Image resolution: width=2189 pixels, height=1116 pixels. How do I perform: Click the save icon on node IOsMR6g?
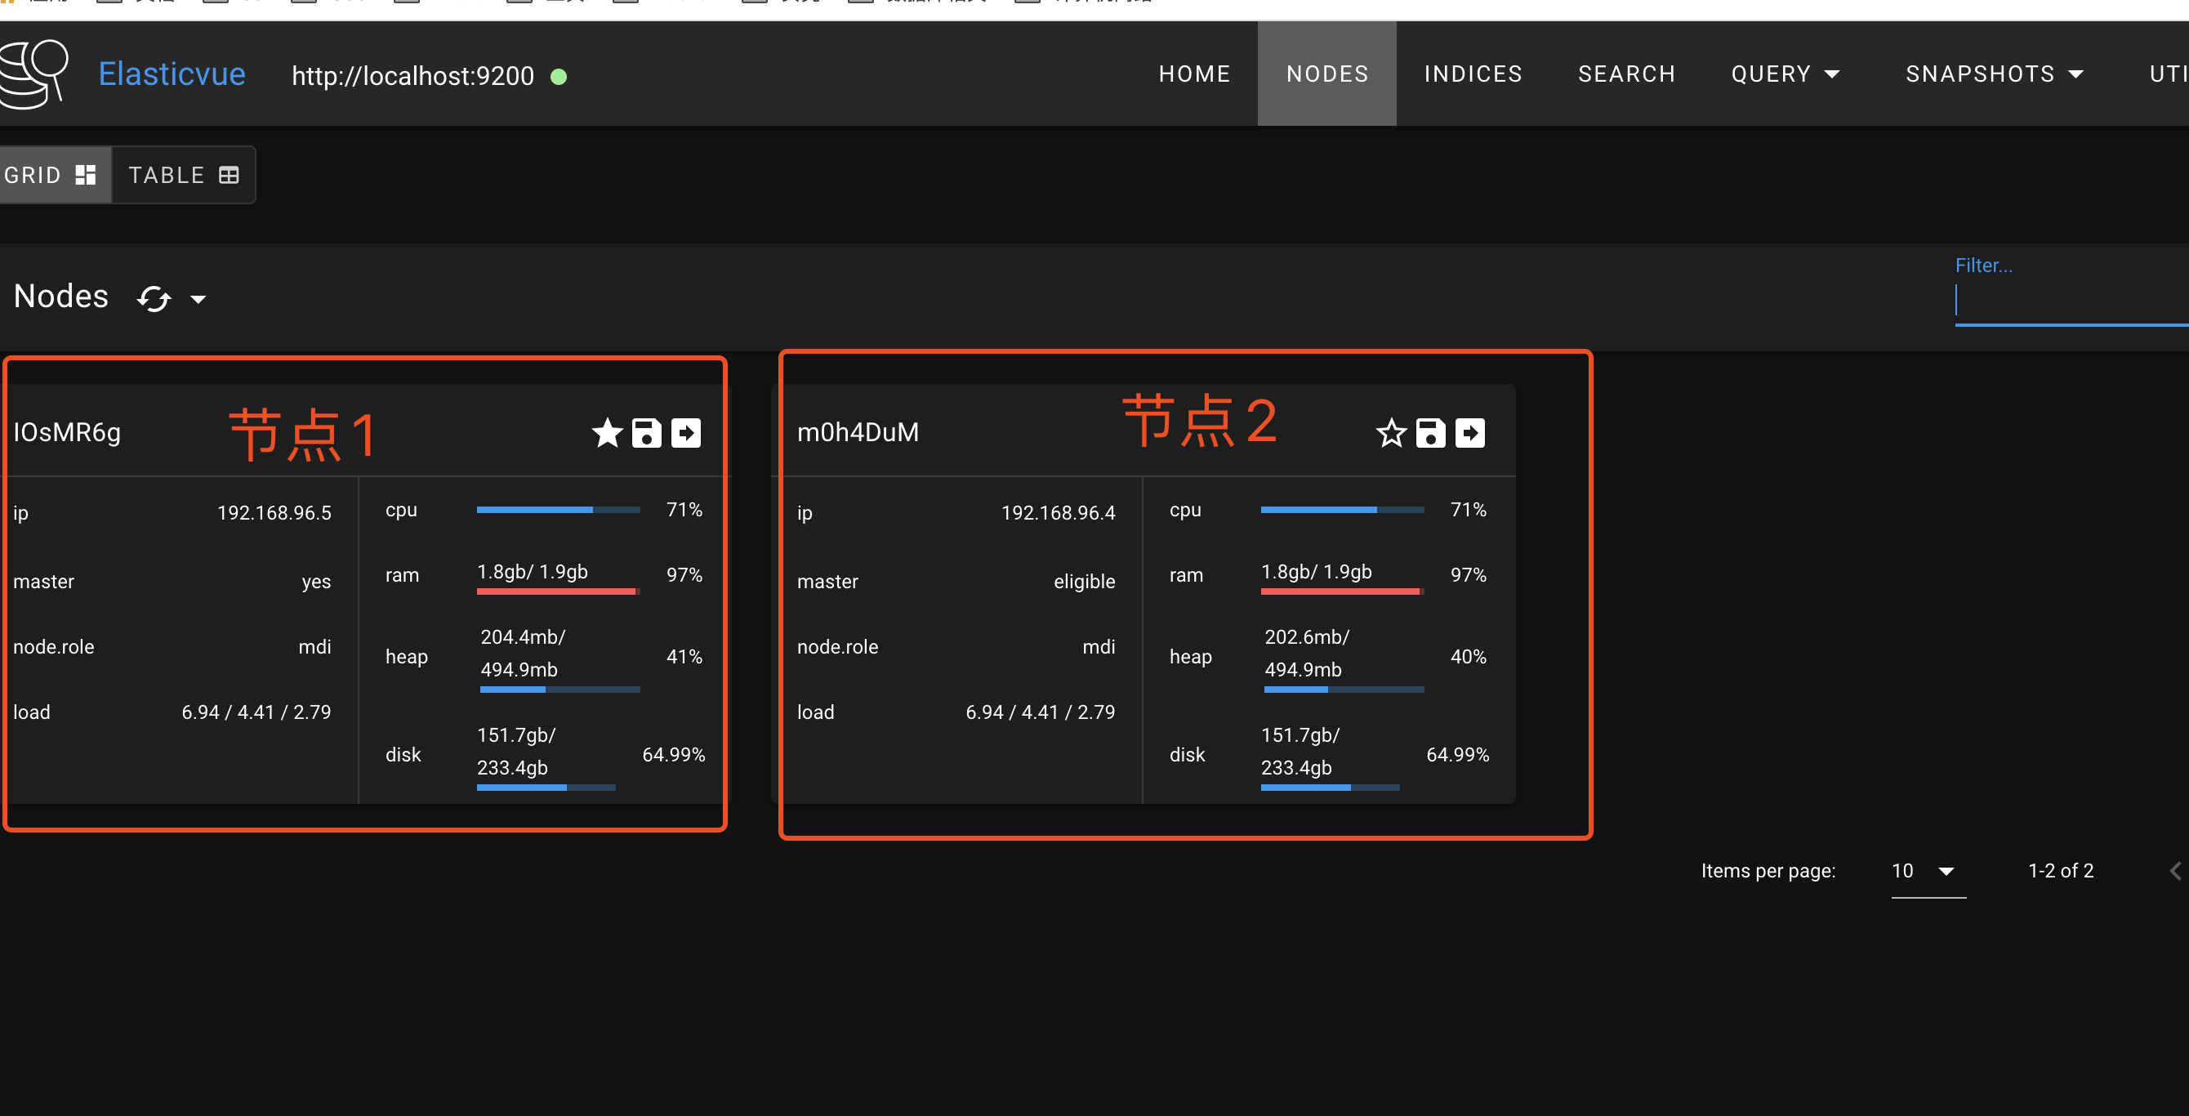(x=647, y=433)
